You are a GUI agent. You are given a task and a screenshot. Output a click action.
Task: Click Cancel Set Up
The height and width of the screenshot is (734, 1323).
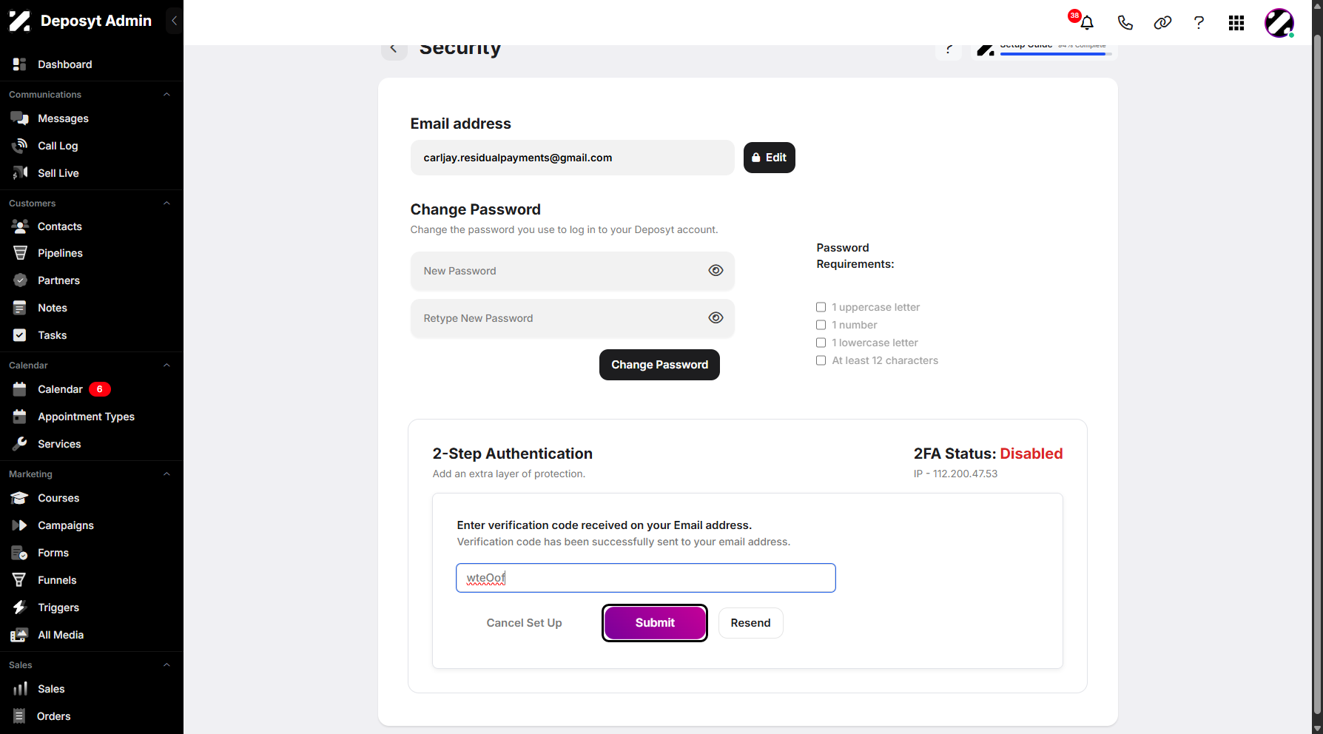pos(524,623)
